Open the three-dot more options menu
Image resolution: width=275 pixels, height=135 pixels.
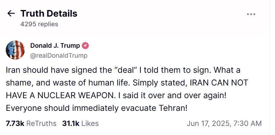(x=251, y=14)
